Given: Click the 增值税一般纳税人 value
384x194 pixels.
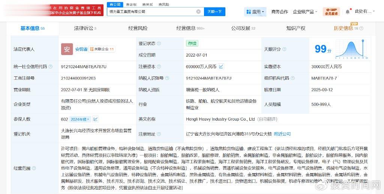Looking at the screenshot, I should pyautogui.click(x=202, y=90).
